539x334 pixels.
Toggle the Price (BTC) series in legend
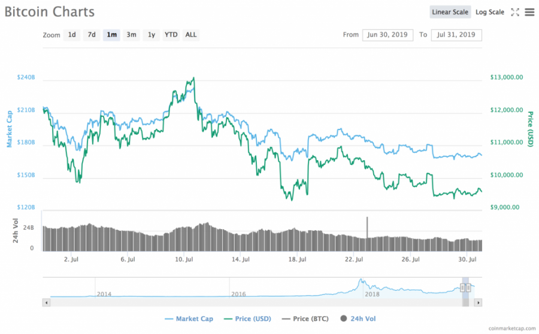pos(305,319)
